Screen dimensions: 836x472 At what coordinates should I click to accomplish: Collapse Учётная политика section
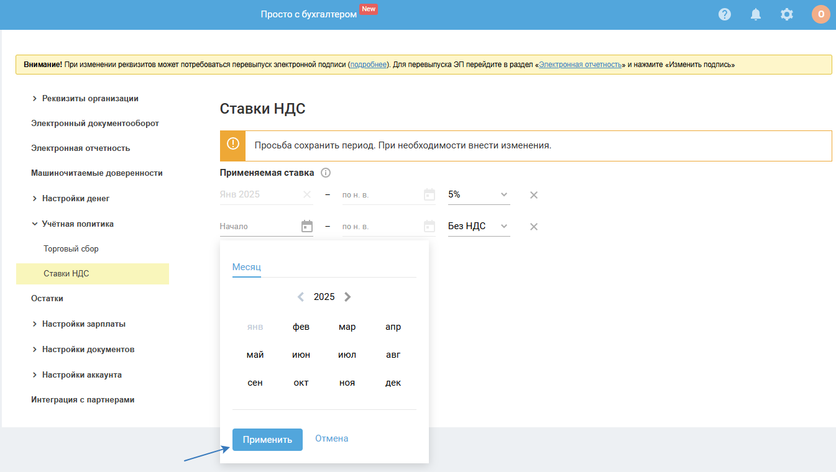tap(35, 224)
